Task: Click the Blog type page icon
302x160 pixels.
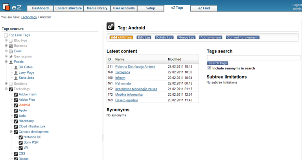Action: point(11,41)
